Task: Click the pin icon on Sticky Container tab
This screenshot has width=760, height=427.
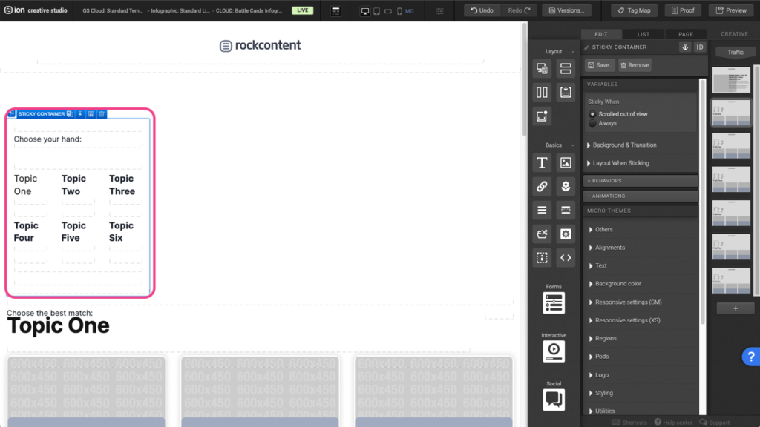Action: [x=80, y=113]
